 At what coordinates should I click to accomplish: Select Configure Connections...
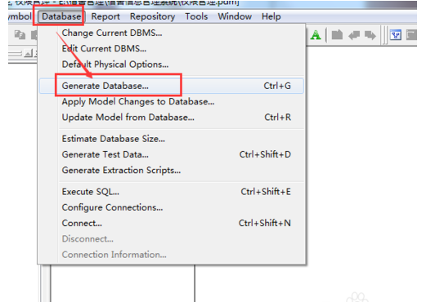pyautogui.click(x=172, y=207)
